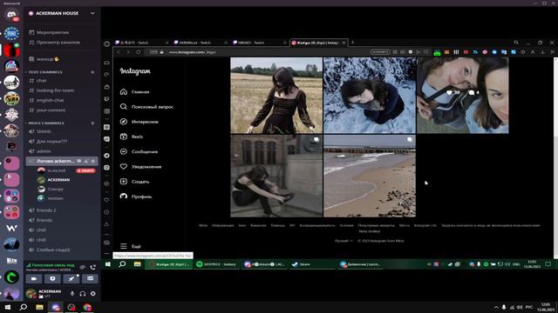The height and width of the screenshot is (313, 558).
Task: Open settings gear of Логово ackerm voice channel
Action: tap(93, 161)
